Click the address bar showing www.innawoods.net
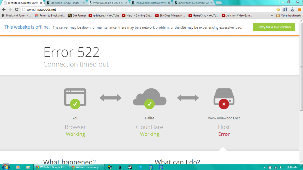The image size is (303, 170). [148, 9]
